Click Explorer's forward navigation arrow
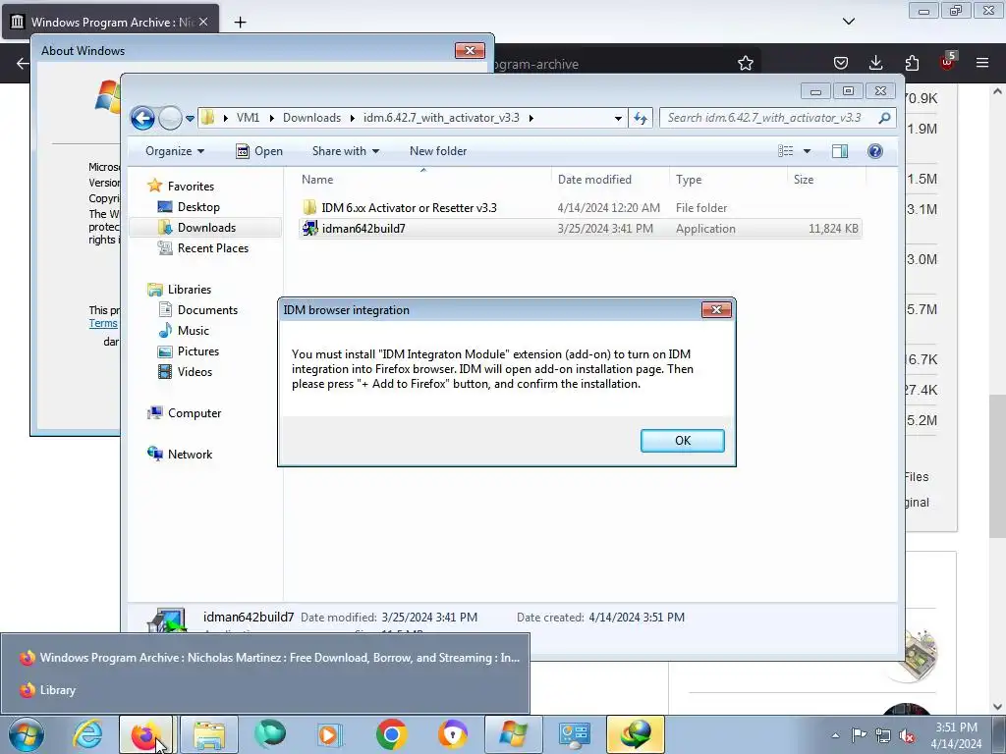Image resolution: width=1006 pixels, height=754 pixels. pyautogui.click(x=170, y=118)
